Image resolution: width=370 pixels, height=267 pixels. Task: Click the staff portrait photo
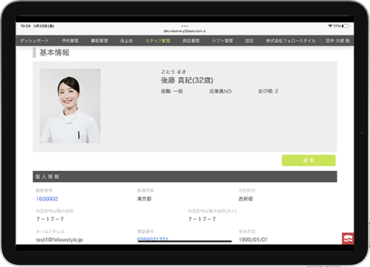click(x=70, y=106)
